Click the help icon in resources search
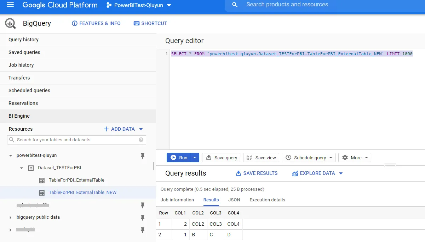 [141, 140]
